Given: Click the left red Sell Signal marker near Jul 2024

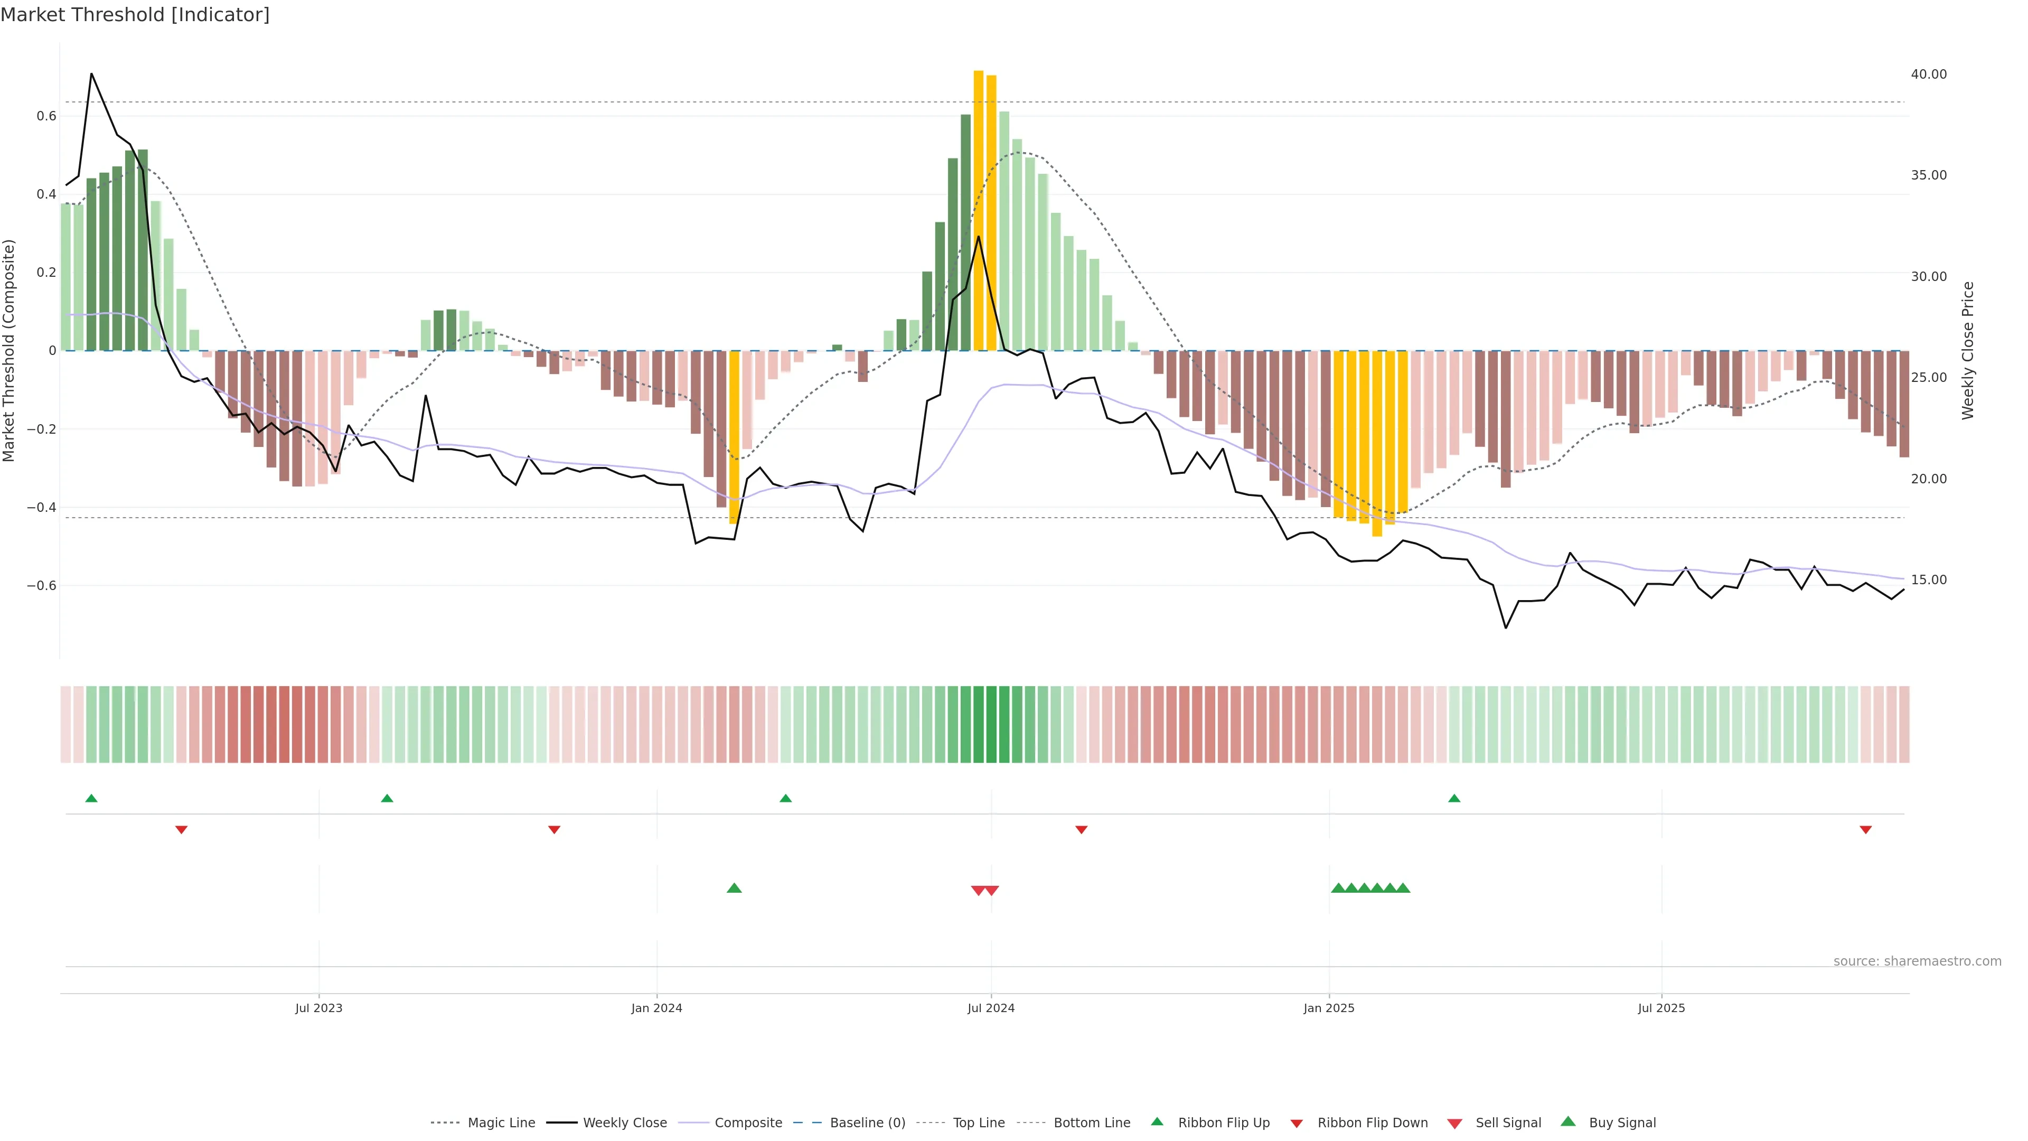Looking at the screenshot, I should 978,891.
